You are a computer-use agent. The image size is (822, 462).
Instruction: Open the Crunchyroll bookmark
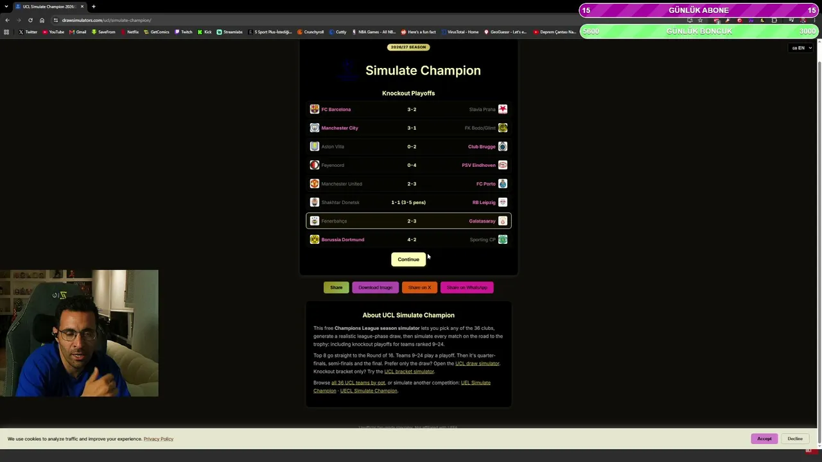point(311,32)
